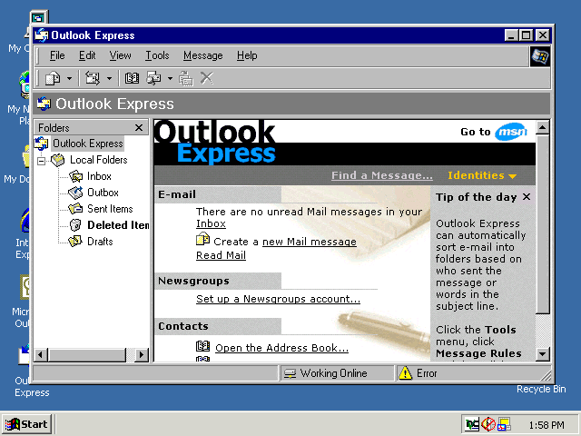Click the network tray icon in taskbar

[x=472, y=424]
